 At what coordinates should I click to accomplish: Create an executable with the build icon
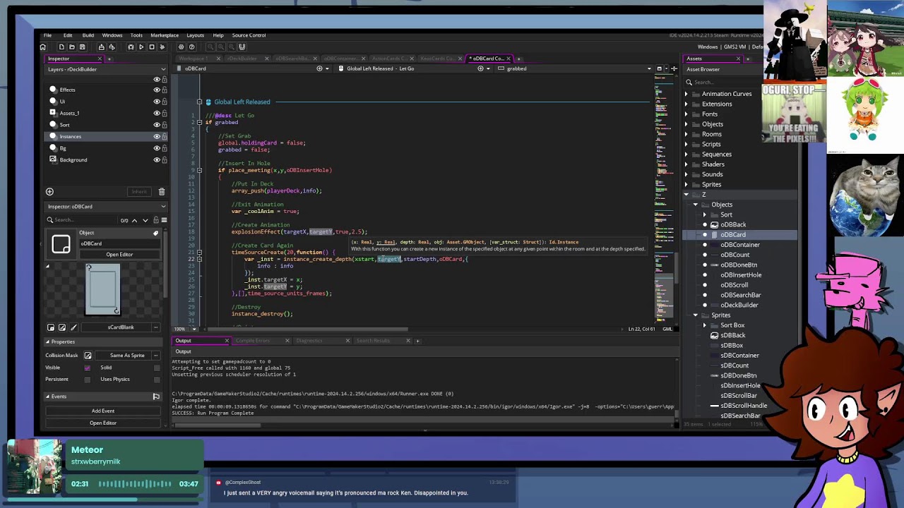coord(101,47)
